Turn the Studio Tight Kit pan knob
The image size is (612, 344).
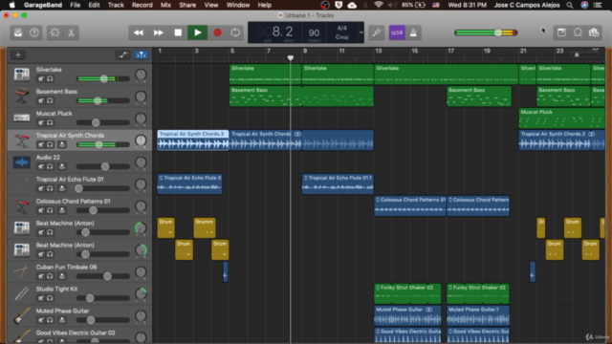141,293
